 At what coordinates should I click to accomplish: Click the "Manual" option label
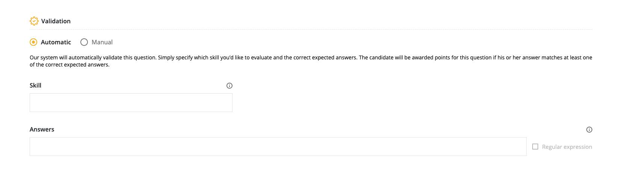coord(102,42)
